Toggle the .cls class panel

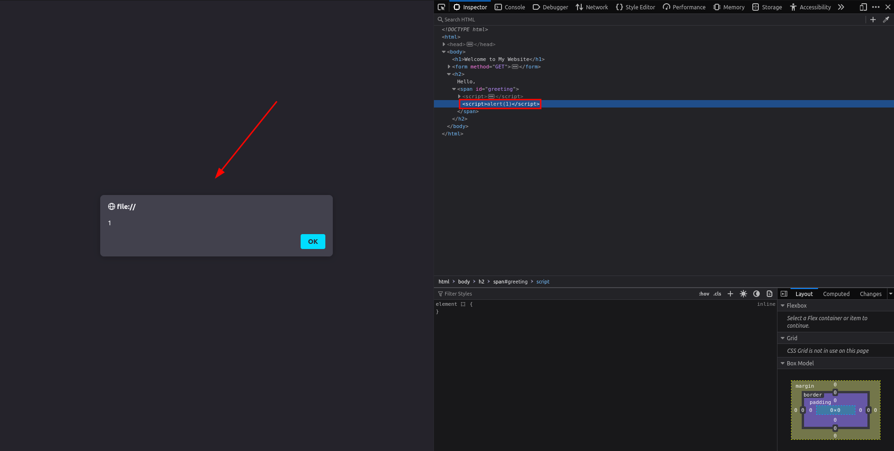click(717, 294)
